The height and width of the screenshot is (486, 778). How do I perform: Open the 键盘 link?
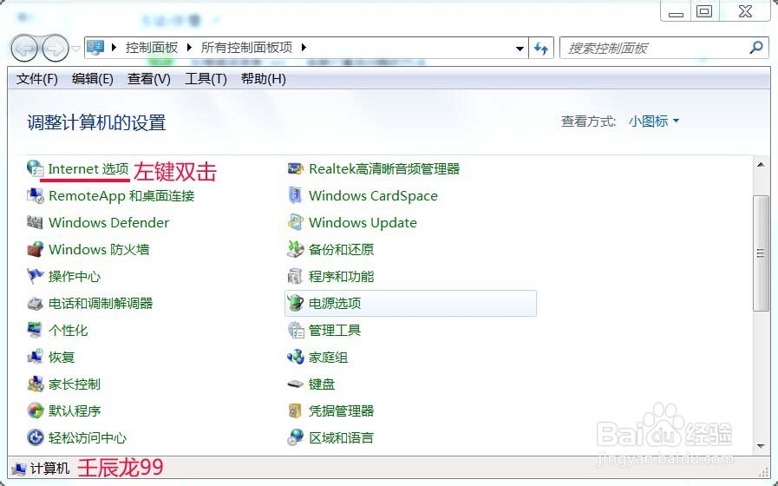(322, 384)
